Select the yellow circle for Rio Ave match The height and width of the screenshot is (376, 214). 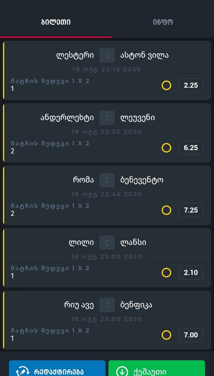tap(167, 335)
